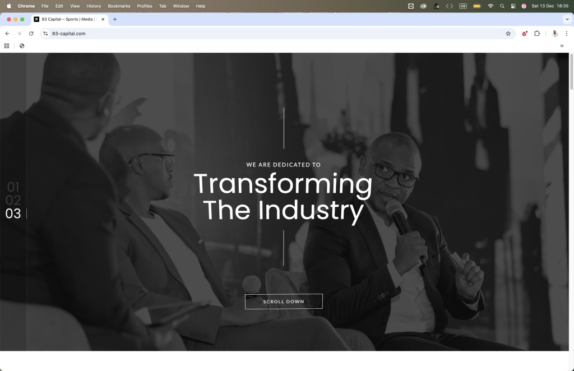Viewport: 574px width, 371px height.
Task: Bookmark this page with the star icon
Action: click(x=508, y=34)
